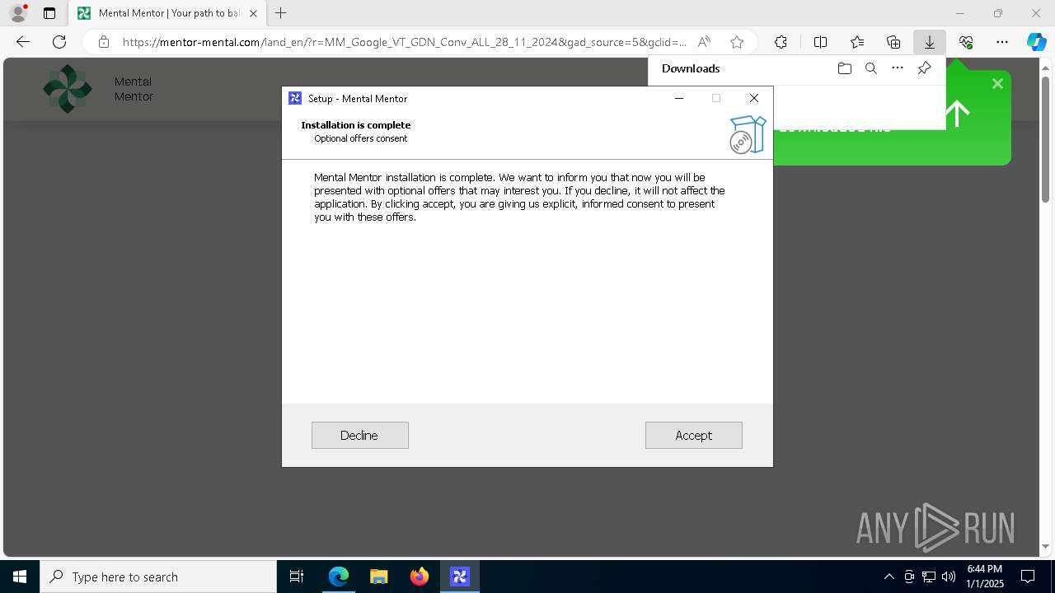Open more options in Downloads panel
The image size is (1055, 593).
coord(898,68)
